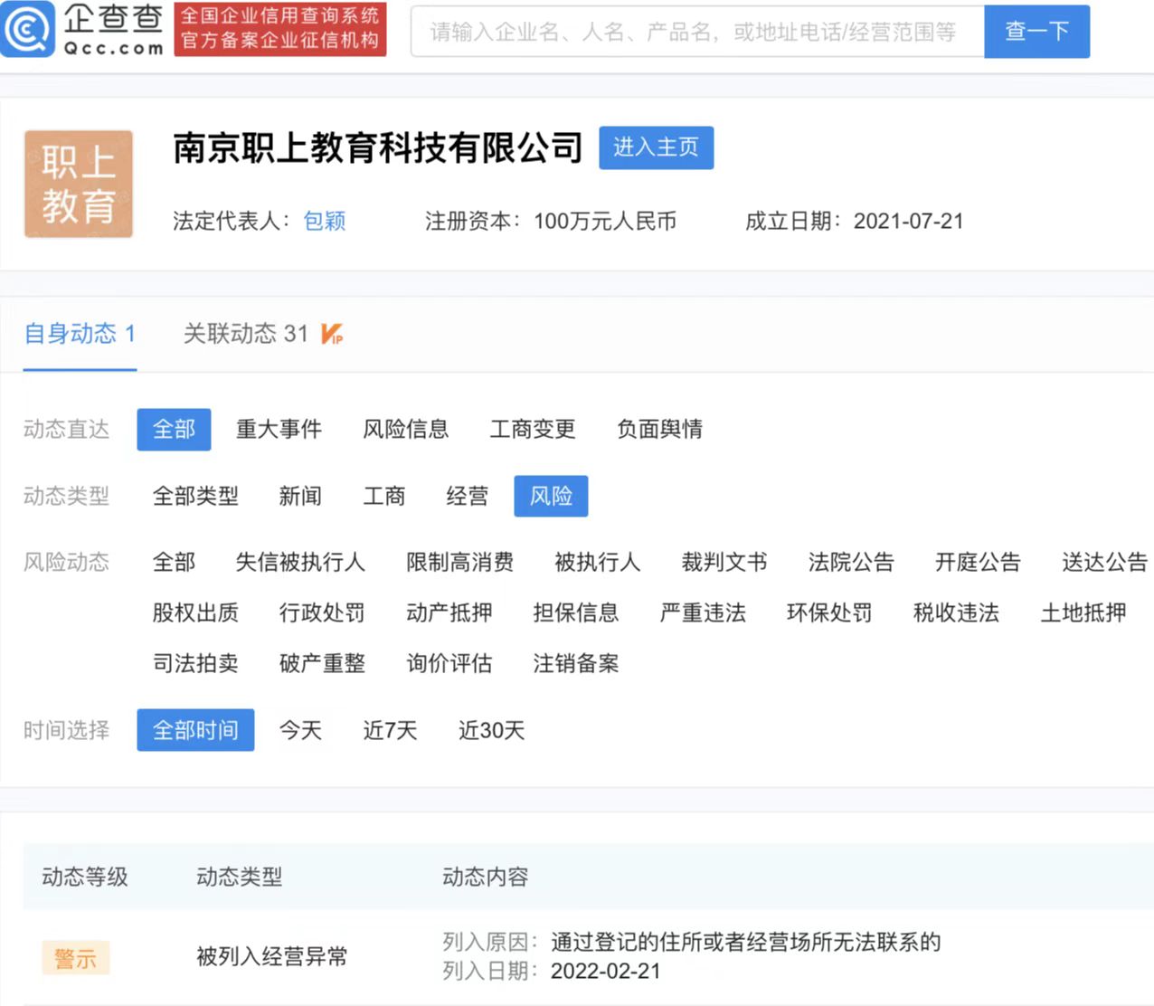This screenshot has width=1154, height=1006.
Task: Click the 列入原因 description text
Action: [x=692, y=943]
